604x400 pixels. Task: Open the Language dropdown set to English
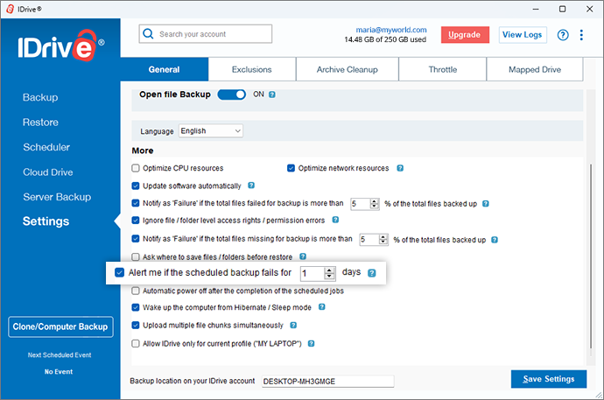(211, 131)
